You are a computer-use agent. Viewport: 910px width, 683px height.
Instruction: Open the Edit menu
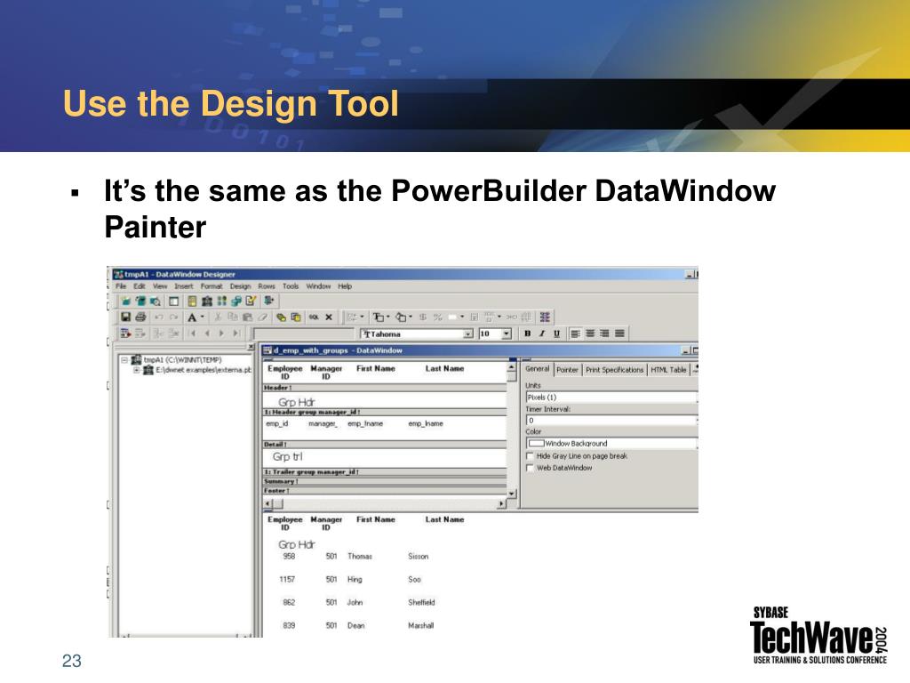coord(140,286)
